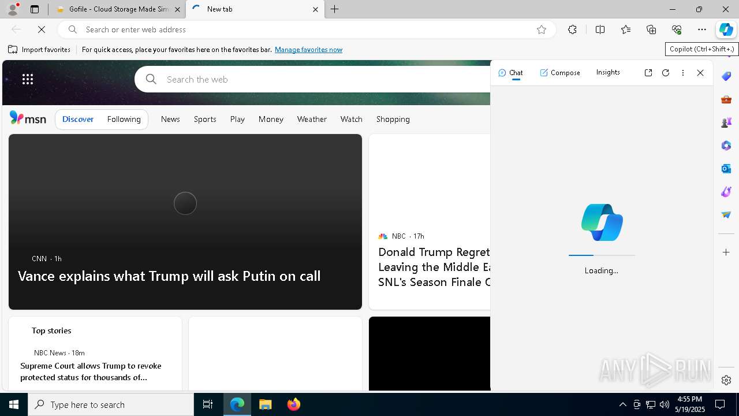
Task: Click the Top stories heading
Action: [51, 330]
